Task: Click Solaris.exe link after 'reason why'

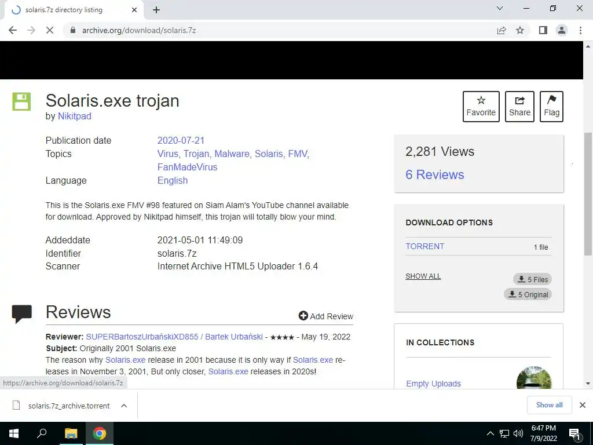Action: tap(125, 360)
